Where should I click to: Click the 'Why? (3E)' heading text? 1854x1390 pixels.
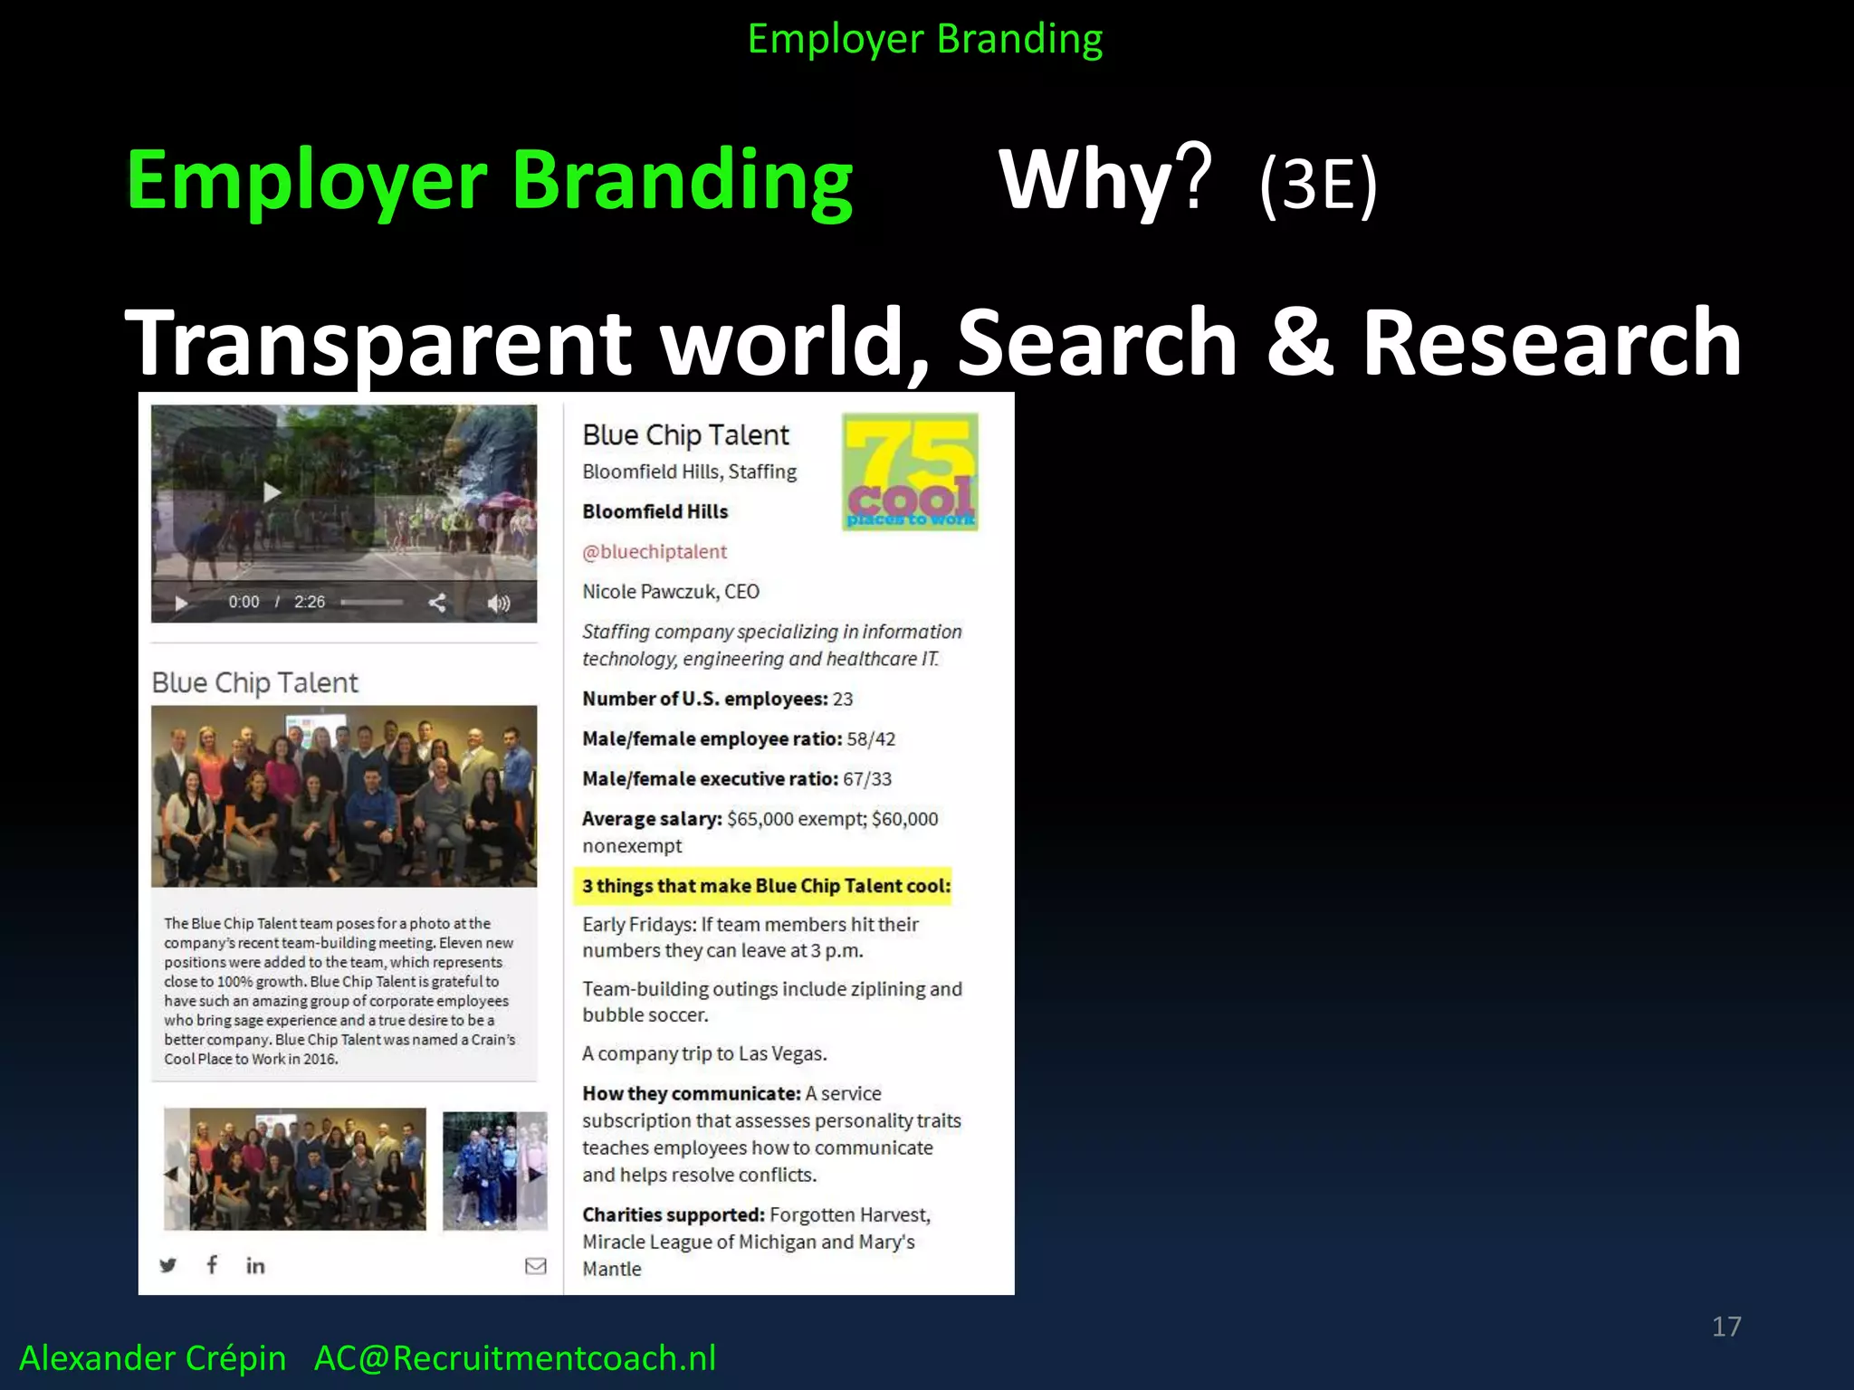point(1188,180)
